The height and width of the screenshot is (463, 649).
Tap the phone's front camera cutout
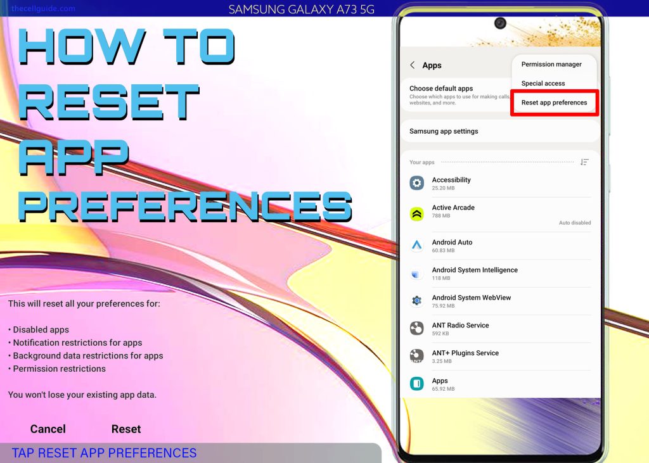pyautogui.click(x=500, y=23)
